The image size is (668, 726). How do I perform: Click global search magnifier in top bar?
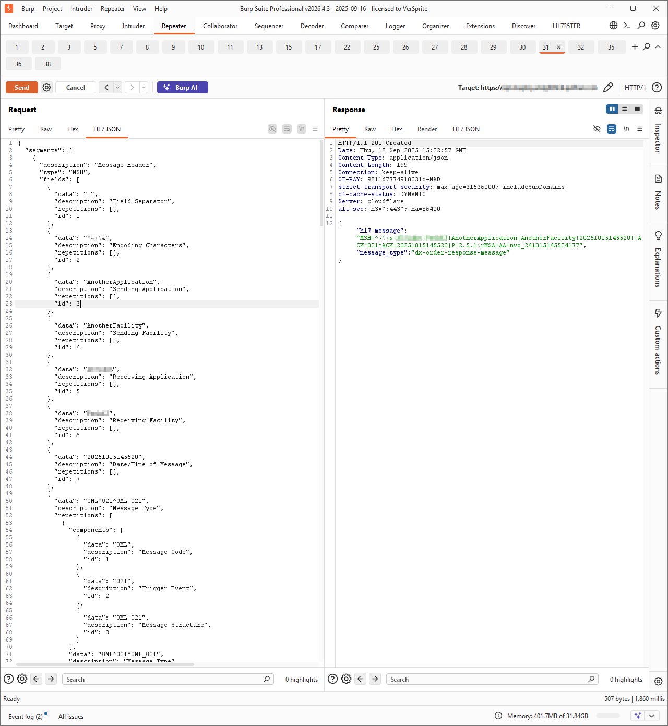point(641,26)
